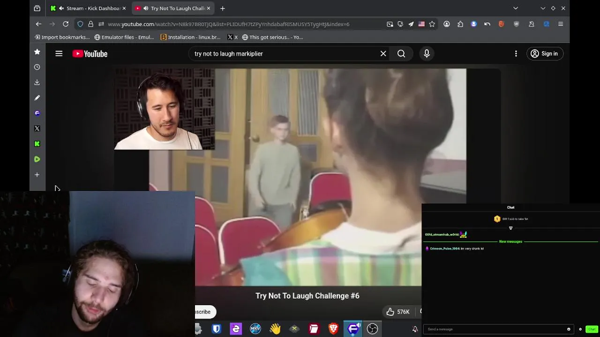Go to the YouTube home logo
600x337 pixels.
click(90, 54)
